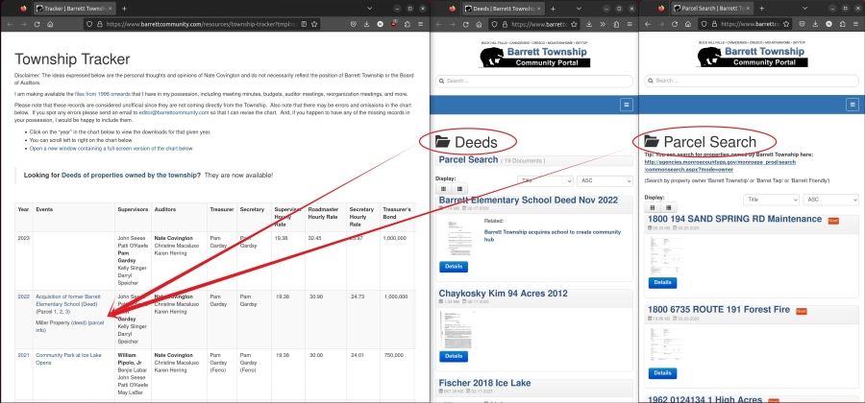Close the Deeds tab
Screen dimensions: 865x403
tap(537, 9)
